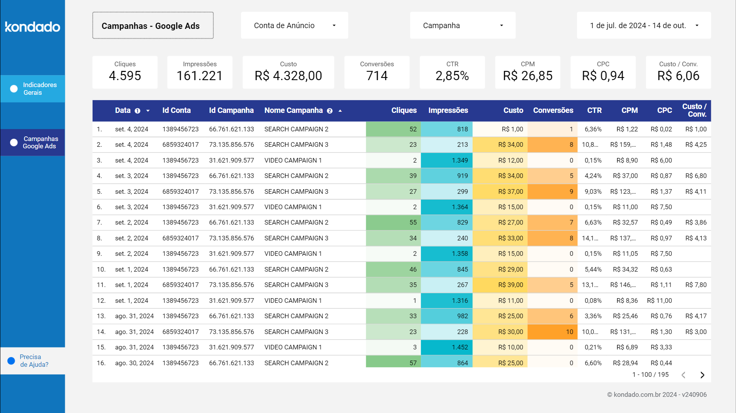This screenshot has width=736, height=413.
Task: Select the Cliques KPI card showing 4.595
Action: point(125,72)
